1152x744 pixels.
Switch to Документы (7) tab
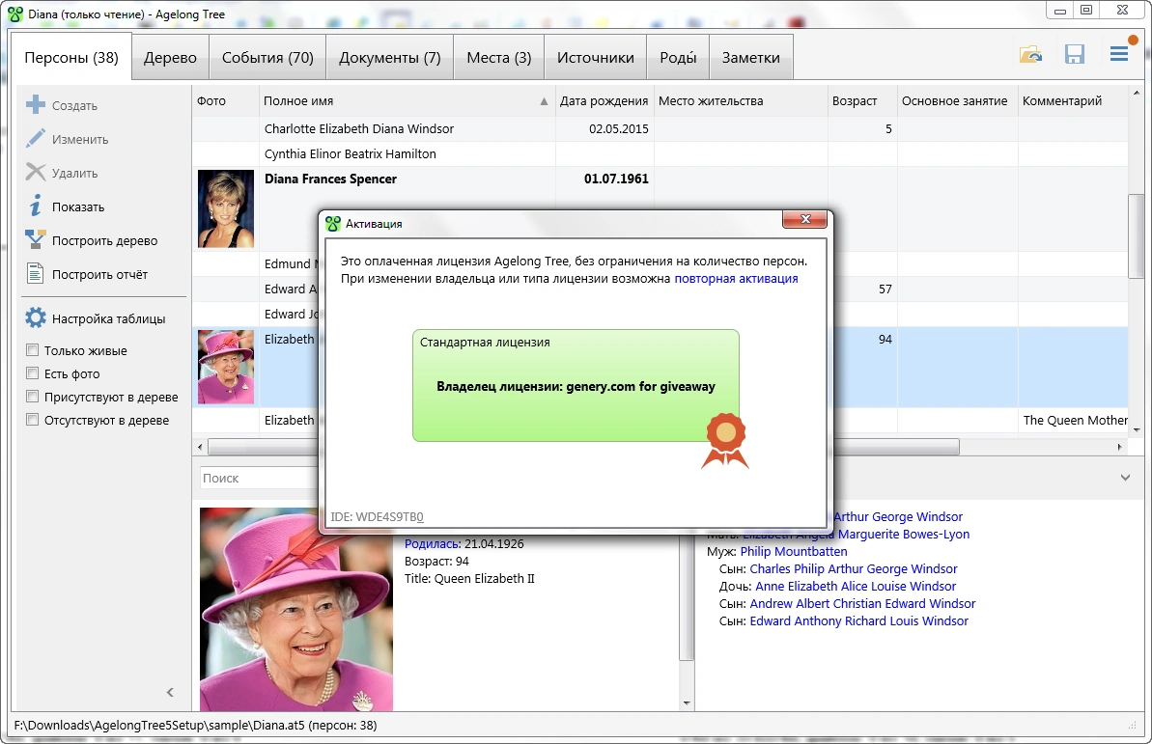pos(389,57)
